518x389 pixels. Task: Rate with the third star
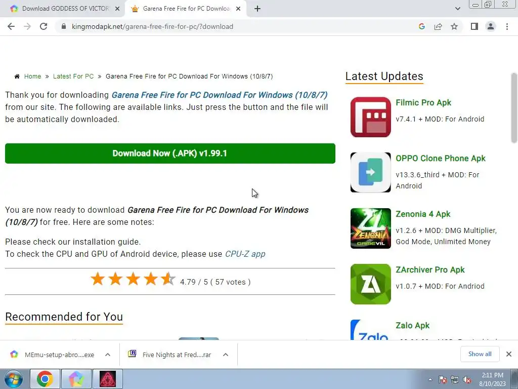click(x=133, y=279)
